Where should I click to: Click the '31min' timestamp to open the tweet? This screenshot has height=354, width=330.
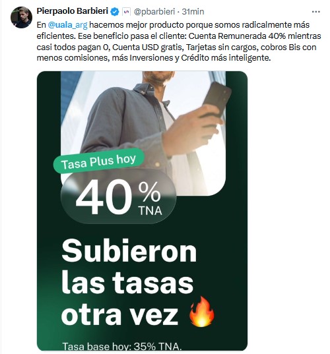pos(193,11)
